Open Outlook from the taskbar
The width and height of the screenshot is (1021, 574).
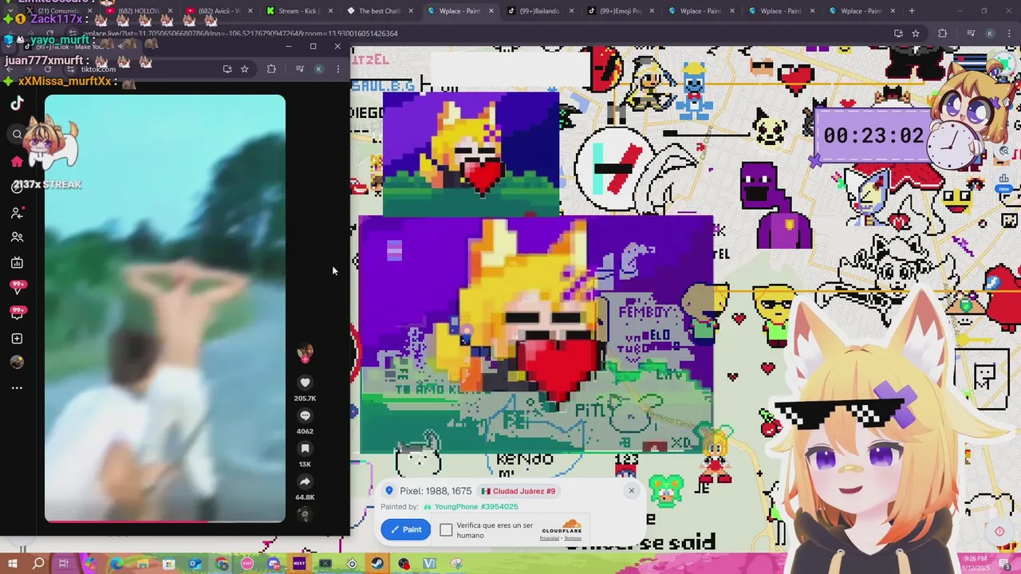pyautogui.click(x=195, y=564)
